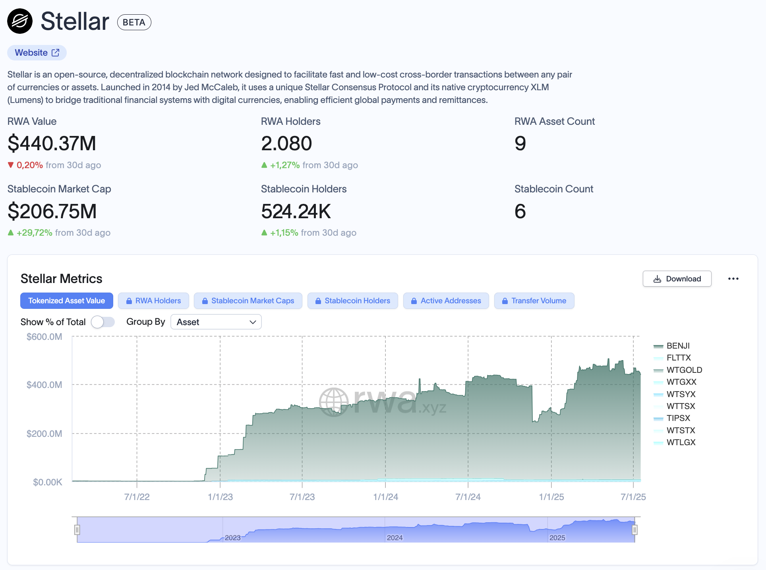This screenshot has width=766, height=570.
Task: Click the external link icon beside Website
Action: tap(56, 52)
